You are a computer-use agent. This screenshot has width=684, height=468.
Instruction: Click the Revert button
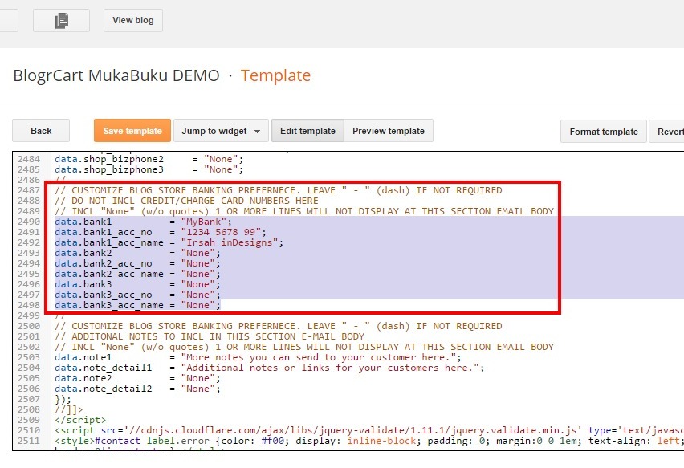coord(668,132)
